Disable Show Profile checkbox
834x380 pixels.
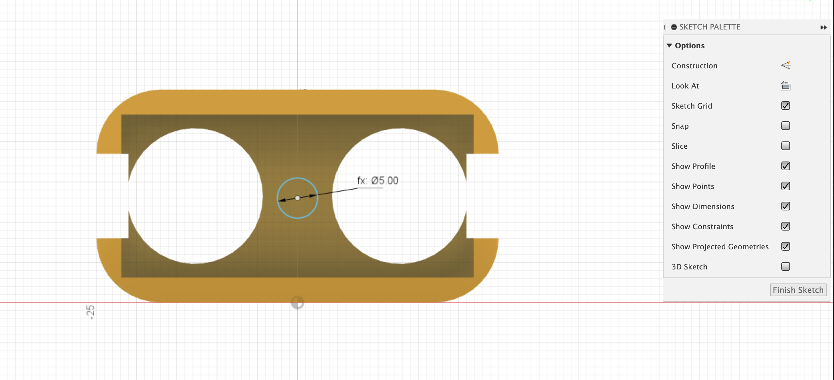pos(786,166)
